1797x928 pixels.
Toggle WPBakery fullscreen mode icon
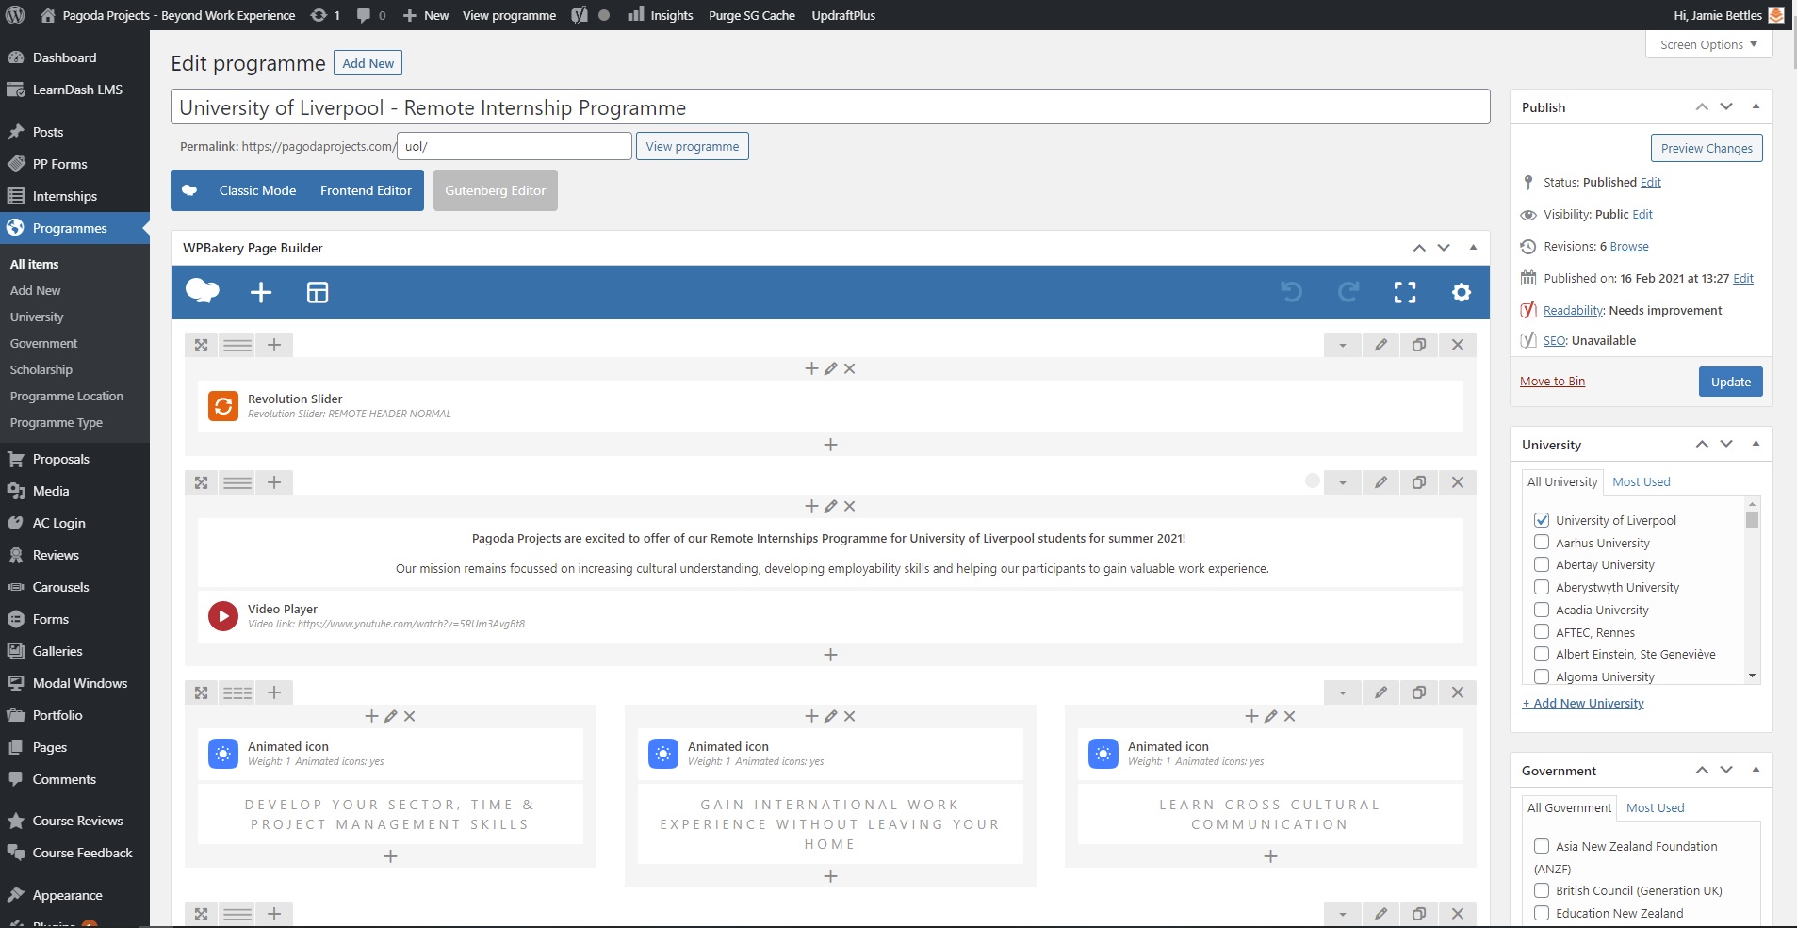1404,293
